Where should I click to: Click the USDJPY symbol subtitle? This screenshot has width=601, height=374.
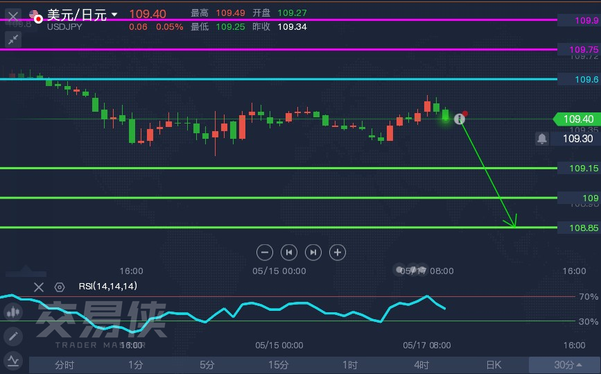tap(64, 27)
